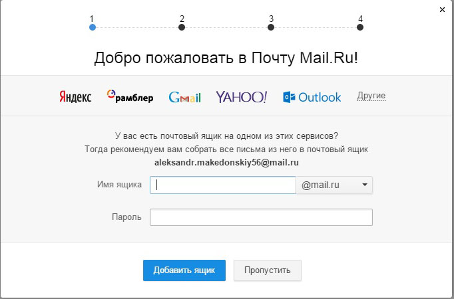Close the welcome dialog with the X
The width and height of the screenshot is (454, 299).
pos(443,10)
